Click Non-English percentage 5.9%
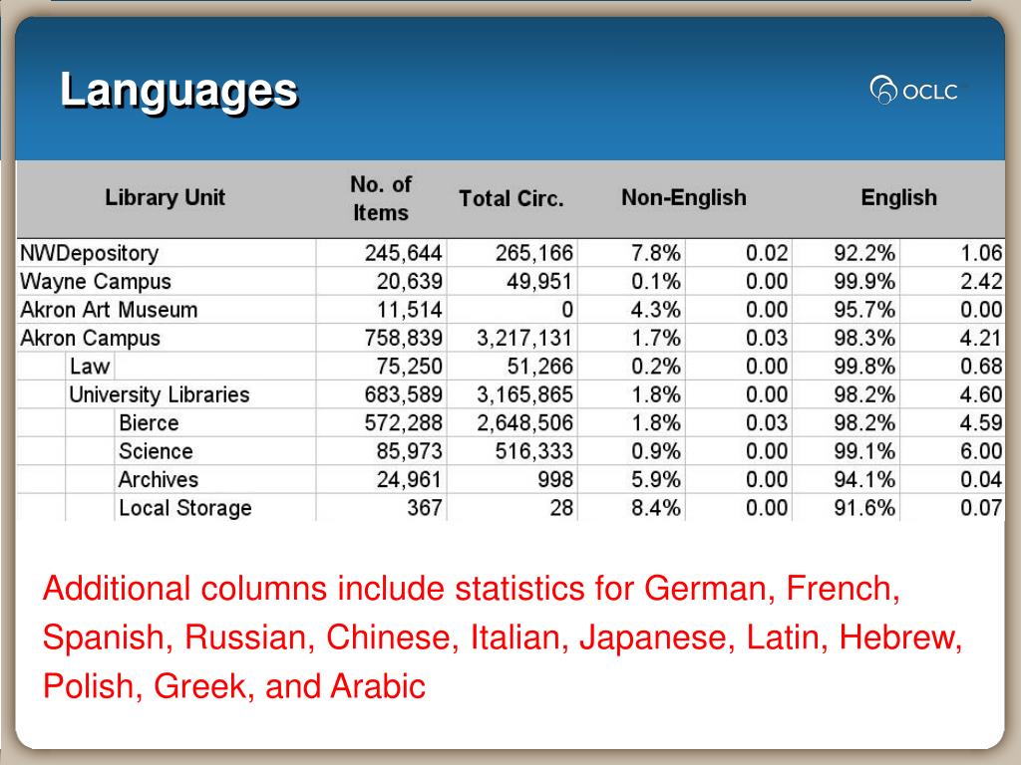This screenshot has height=765, width=1021. 656,479
